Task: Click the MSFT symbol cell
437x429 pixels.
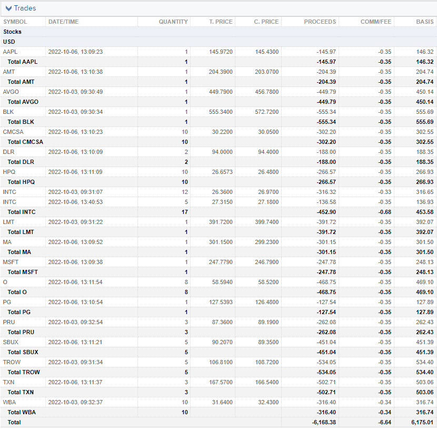Action: 11,263
